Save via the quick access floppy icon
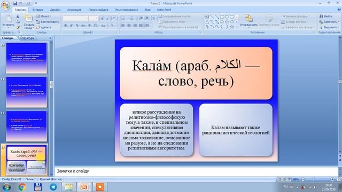This screenshot has width=342, height=192. tap(15, 3)
